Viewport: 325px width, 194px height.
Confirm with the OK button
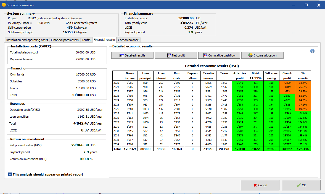click(x=301, y=185)
